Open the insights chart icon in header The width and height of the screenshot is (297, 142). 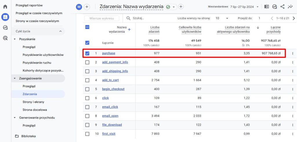tap(274, 7)
